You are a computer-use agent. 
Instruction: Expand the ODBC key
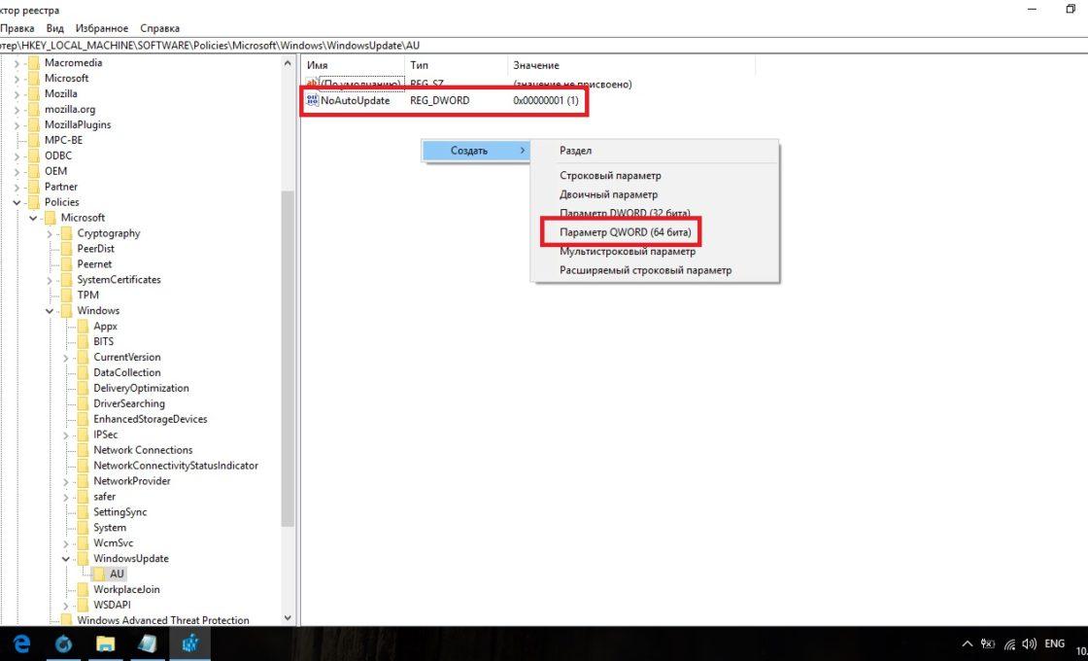[17, 156]
